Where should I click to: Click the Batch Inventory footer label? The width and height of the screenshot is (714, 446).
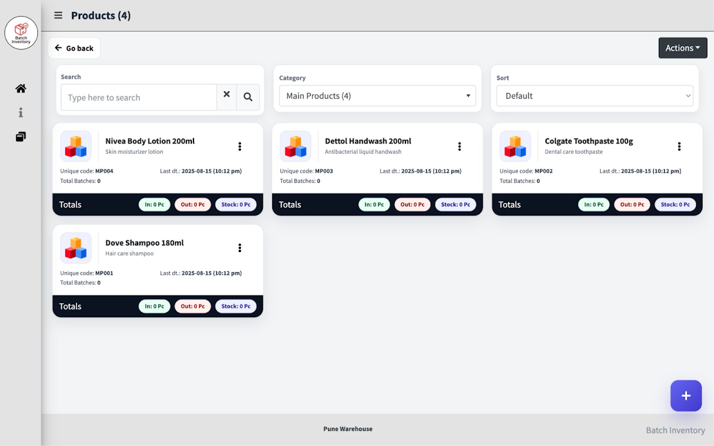click(676, 430)
